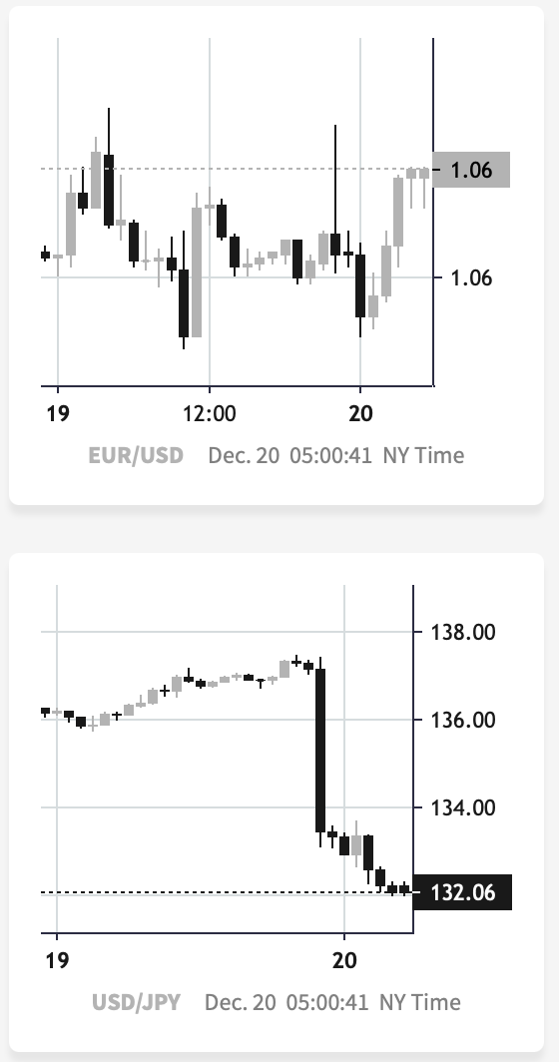
Task: Click the 20 date label under USD/JPY chart
Action: pyautogui.click(x=344, y=960)
